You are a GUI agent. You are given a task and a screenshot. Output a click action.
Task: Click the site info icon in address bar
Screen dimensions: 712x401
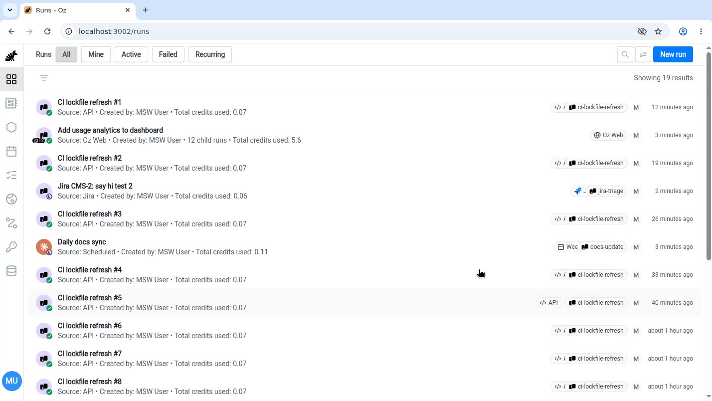[69, 31]
